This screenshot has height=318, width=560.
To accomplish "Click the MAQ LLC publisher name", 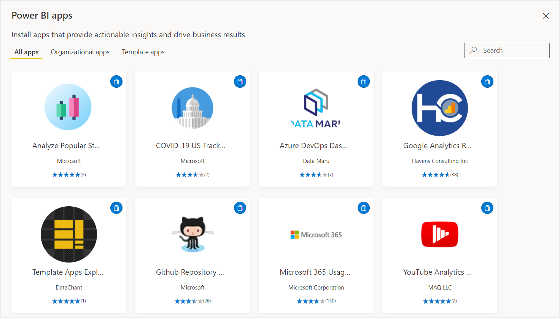I will coord(439,287).
